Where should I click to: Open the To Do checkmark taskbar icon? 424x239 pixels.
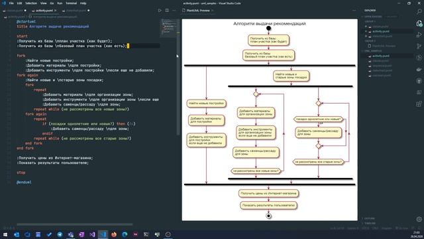pos(49,234)
